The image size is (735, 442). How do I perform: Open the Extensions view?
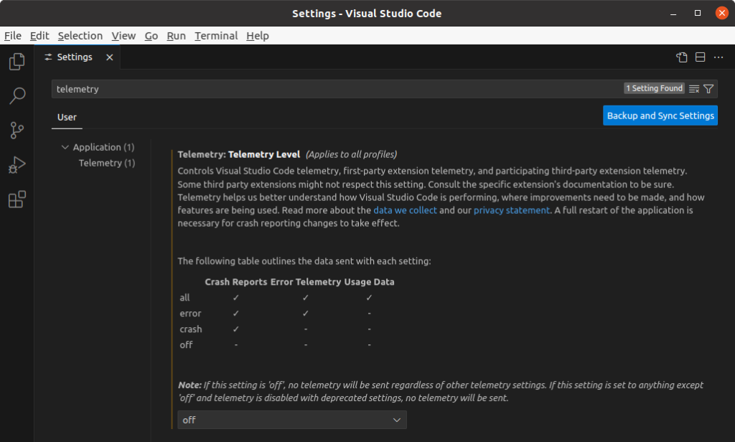click(x=17, y=199)
